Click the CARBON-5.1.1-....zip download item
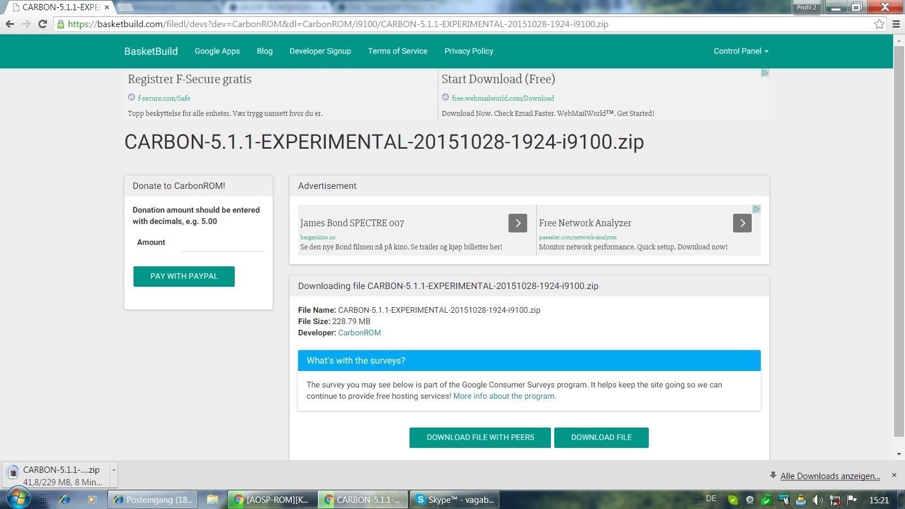905x509 pixels. (x=61, y=476)
